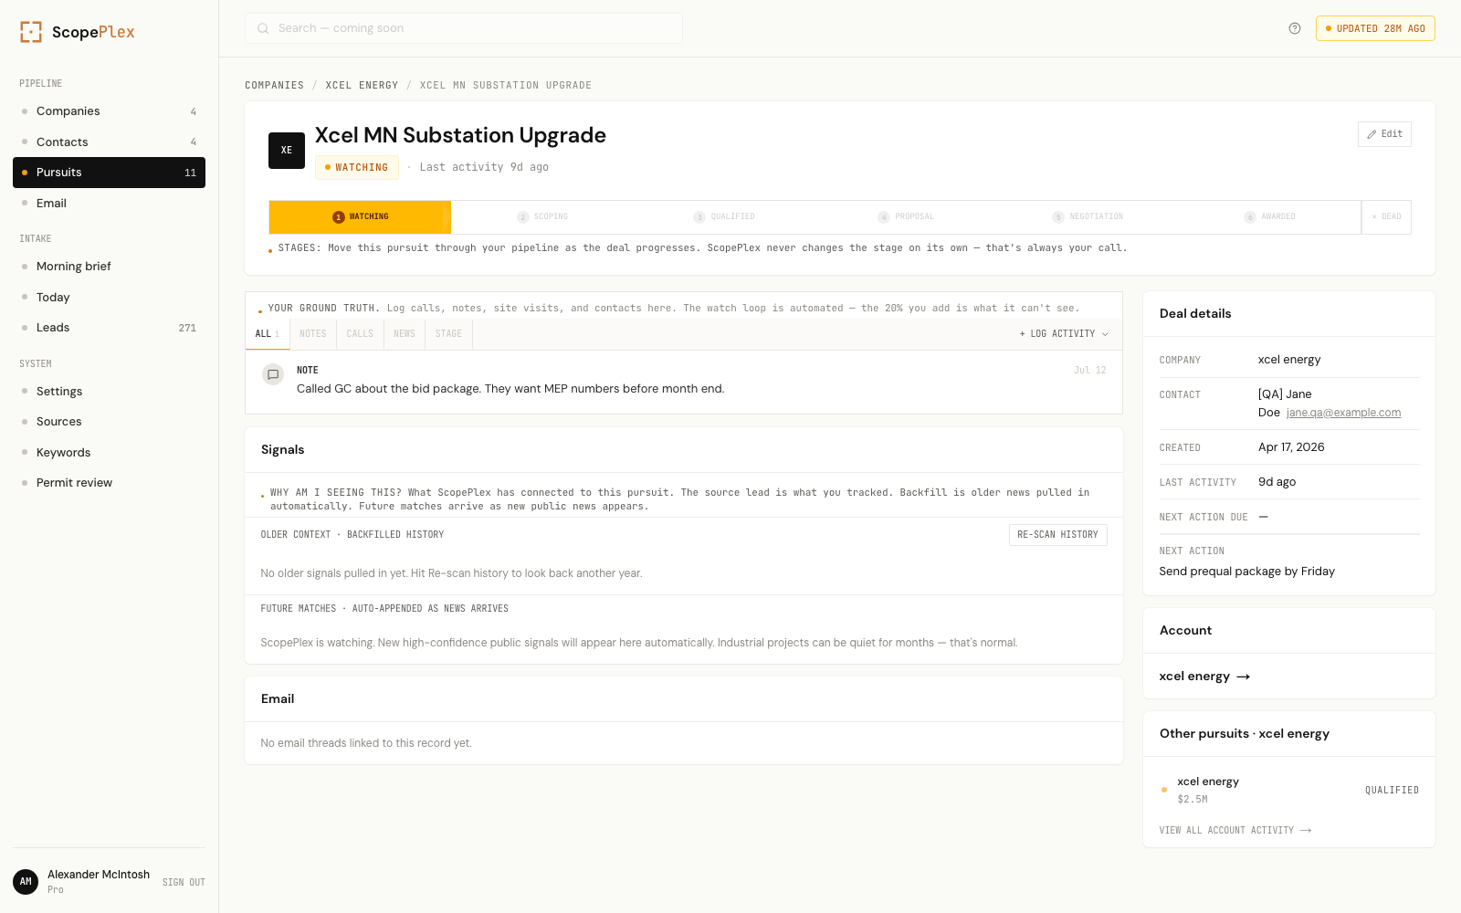
Task: Click the Updated 28m ago badge
Action: point(1375,28)
